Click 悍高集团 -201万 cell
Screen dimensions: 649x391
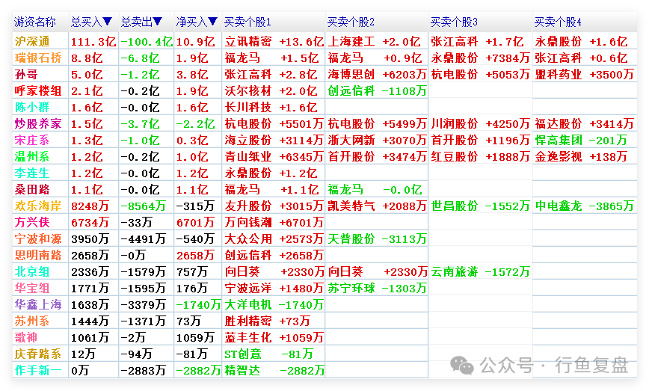pyautogui.click(x=581, y=141)
